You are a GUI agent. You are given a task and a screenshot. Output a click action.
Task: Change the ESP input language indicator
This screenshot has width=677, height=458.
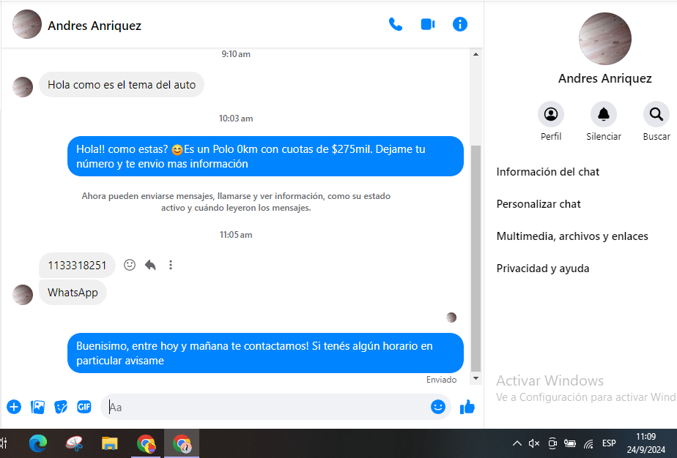pyautogui.click(x=609, y=443)
